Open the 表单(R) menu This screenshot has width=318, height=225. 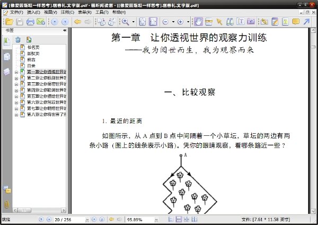click(85, 12)
